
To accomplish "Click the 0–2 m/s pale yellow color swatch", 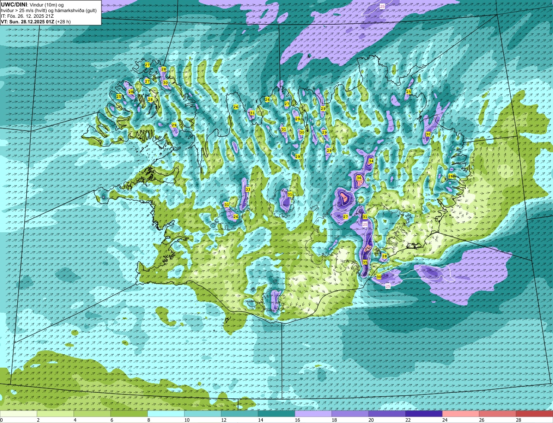I will click(x=19, y=413).
